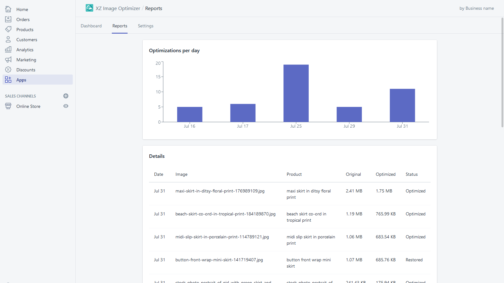Click the Online Store shop icon
This screenshot has width=504, height=283.
(x=8, y=106)
